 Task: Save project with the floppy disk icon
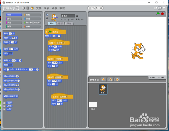28,8
